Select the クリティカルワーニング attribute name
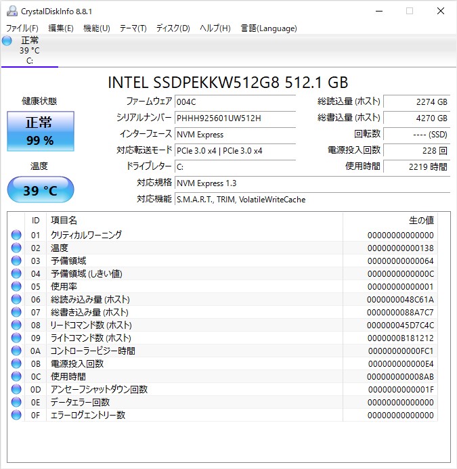457x469 pixels. (x=86, y=235)
